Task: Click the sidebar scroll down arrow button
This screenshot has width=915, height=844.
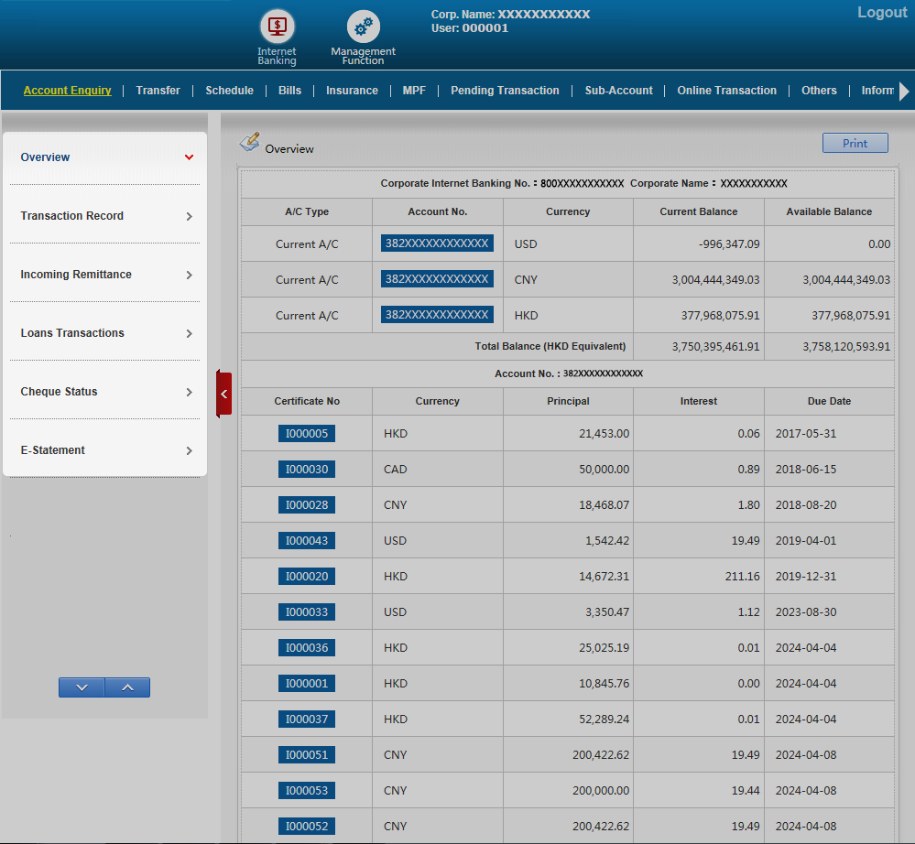Action: point(82,687)
